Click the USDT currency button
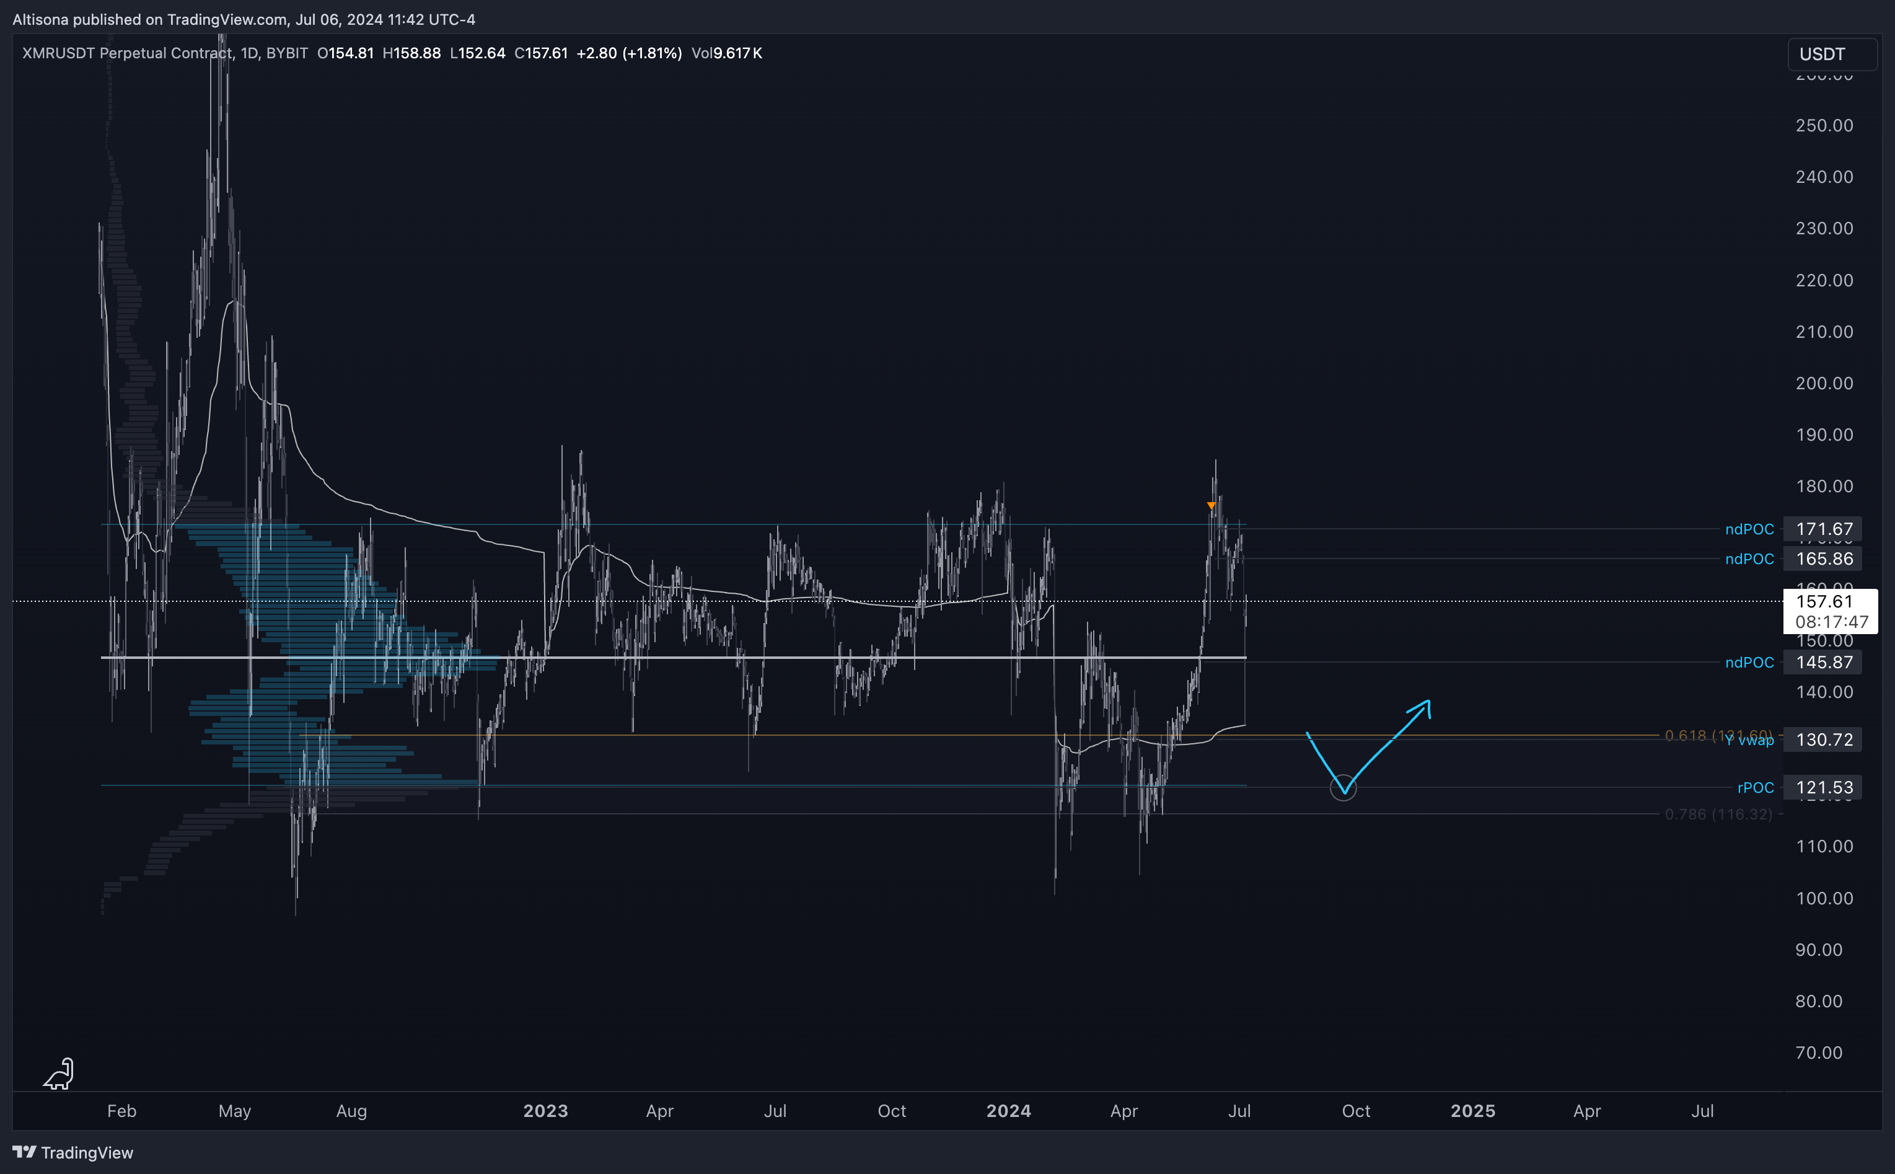The image size is (1895, 1174). tap(1832, 55)
